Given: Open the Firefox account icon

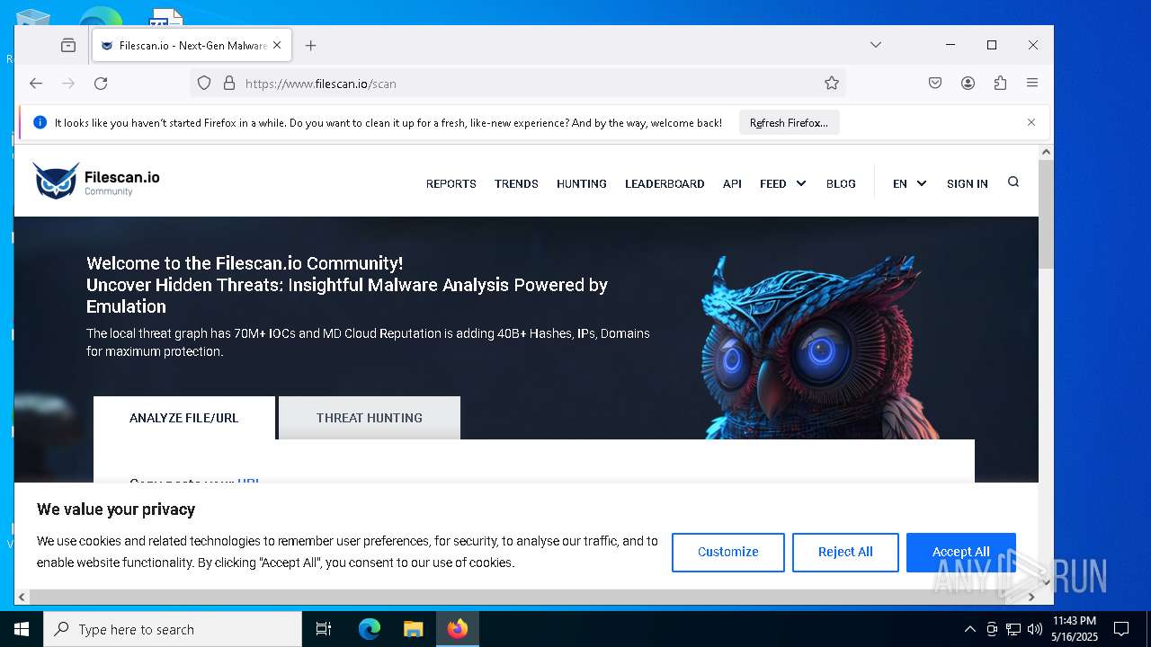Looking at the screenshot, I should [x=968, y=84].
